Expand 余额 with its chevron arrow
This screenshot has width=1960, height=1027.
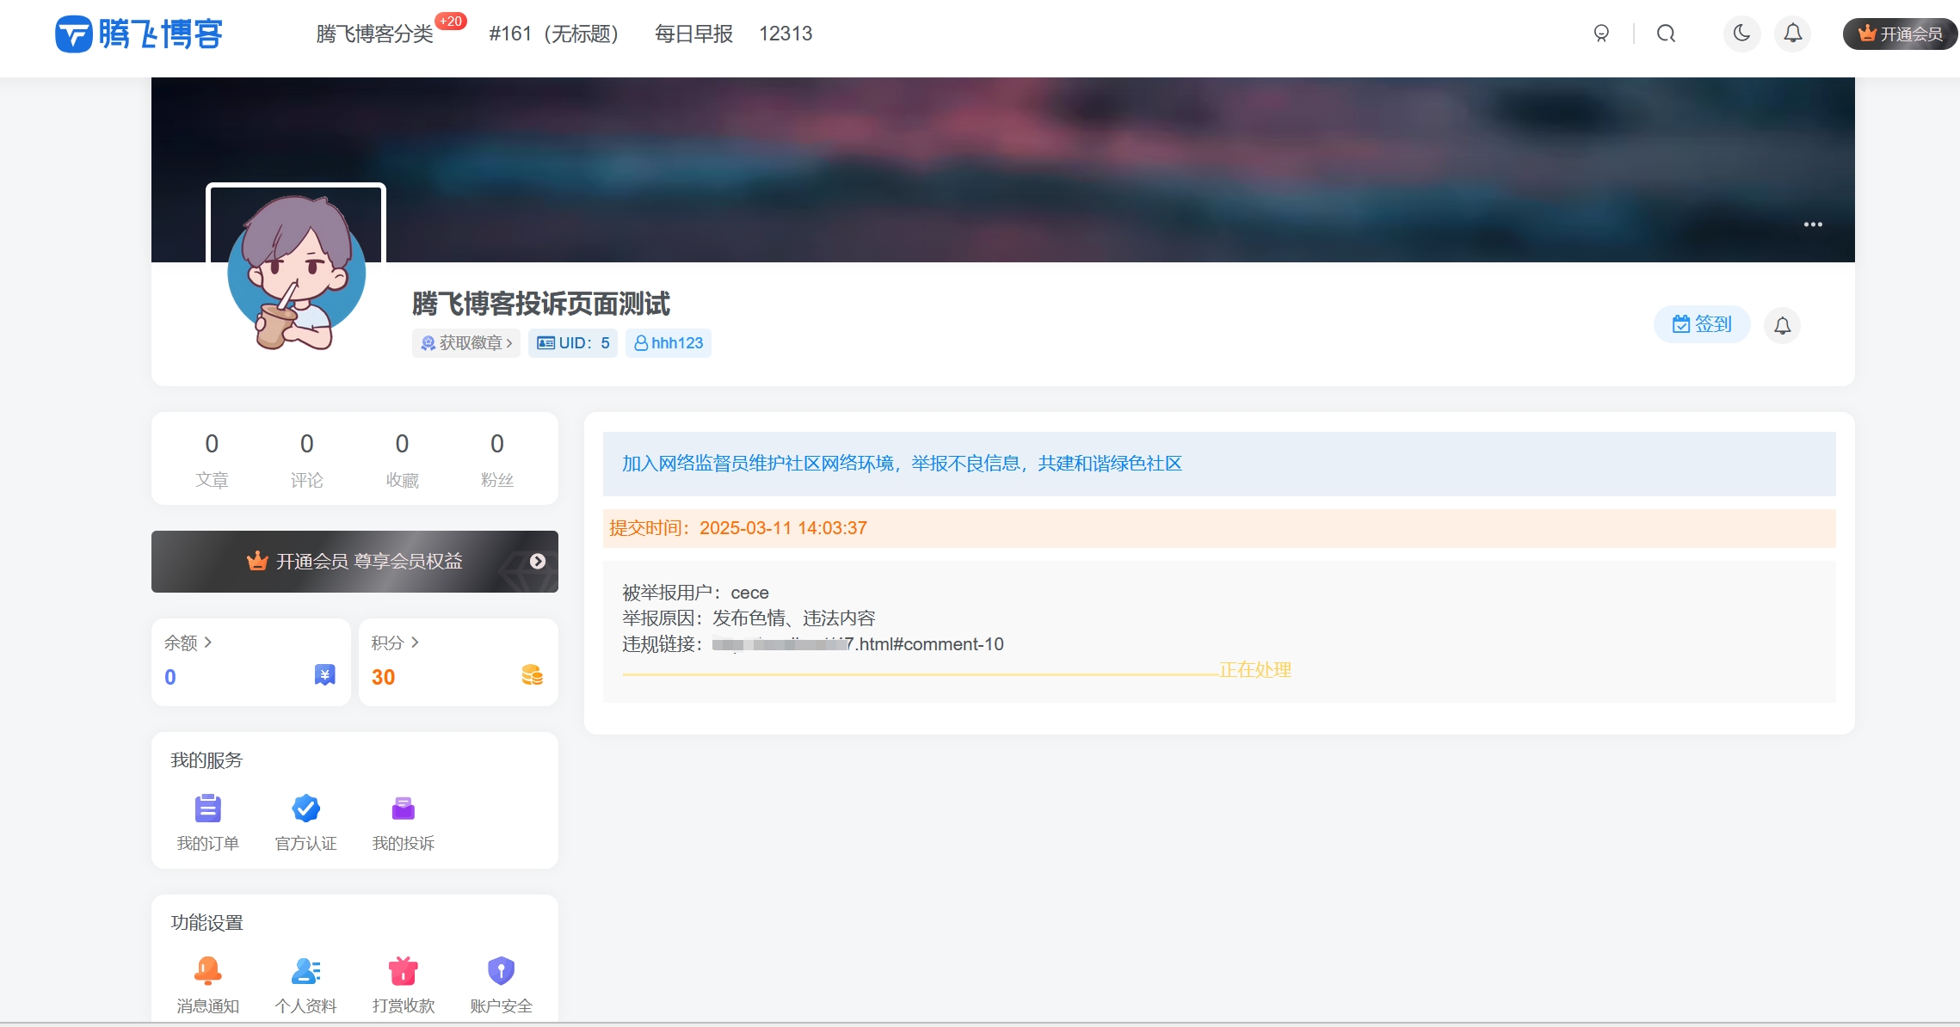(x=206, y=642)
